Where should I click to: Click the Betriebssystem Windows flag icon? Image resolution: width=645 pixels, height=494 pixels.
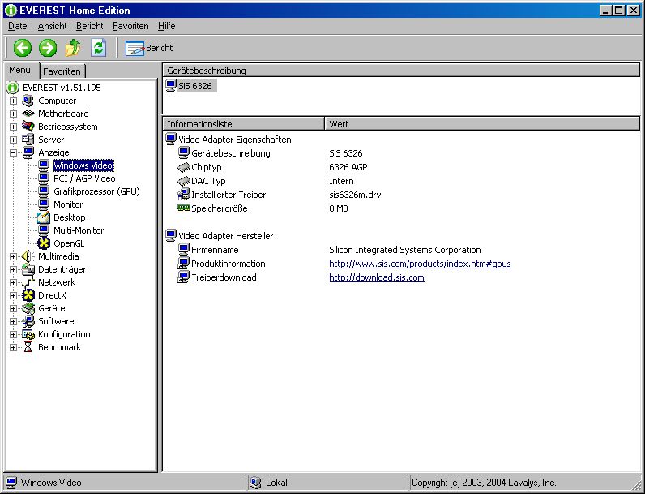click(28, 127)
